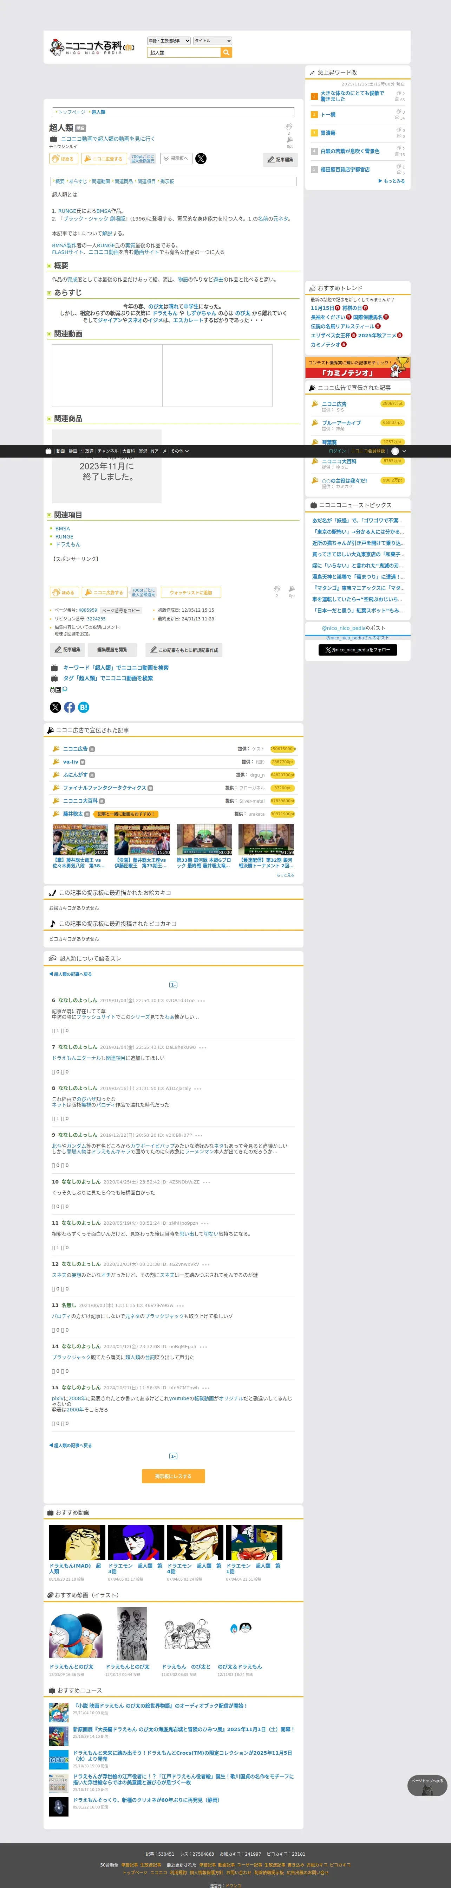Image resolution: width=451 pixels, height=1888 pixels.
Task: Follow @nico_nico_pedia on X button
Action: point(358,649)
